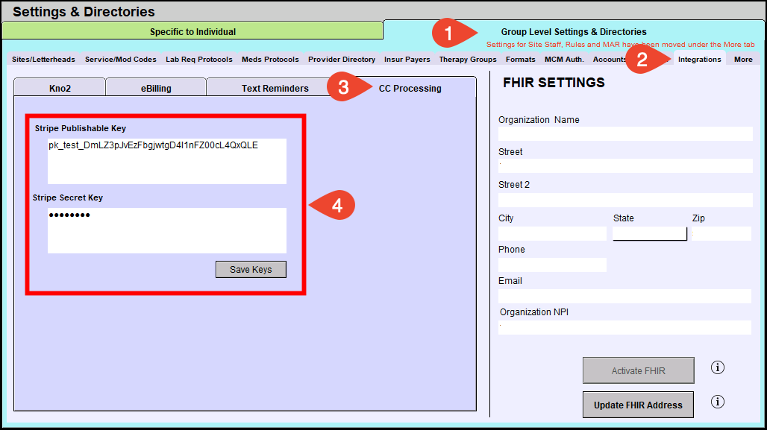The image size is (767, 430).
Task: Click info icon beside Update FHIR Address
Action: (x=718, y=402)
